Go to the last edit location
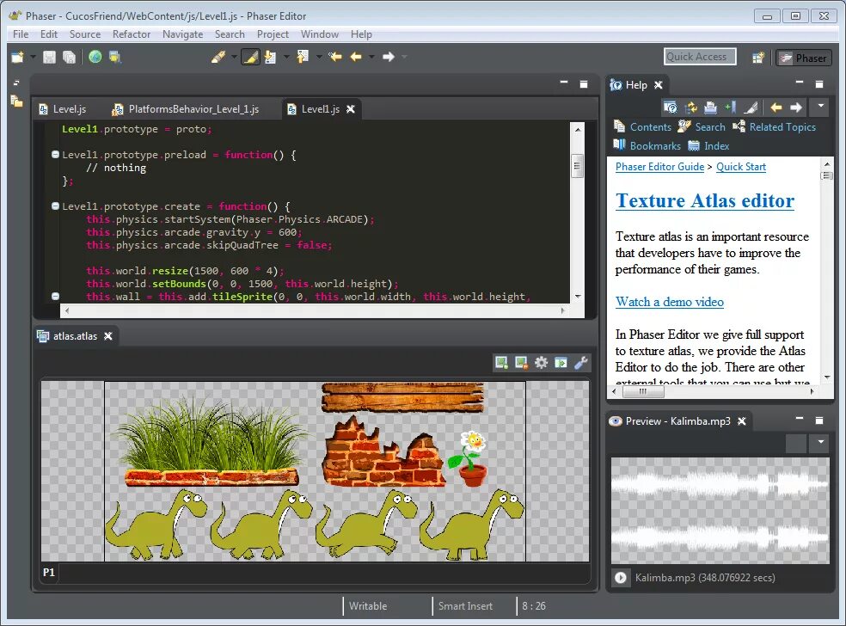The image size is (846, 626). coord(335,57)
